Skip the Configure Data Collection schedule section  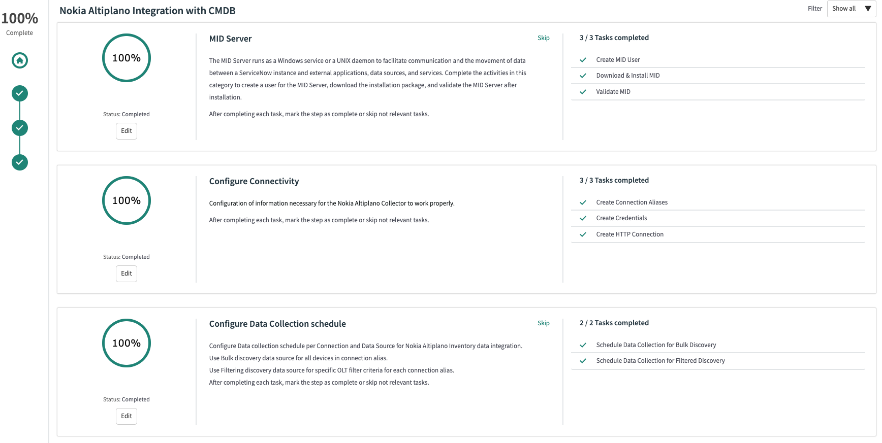(544, 323)
